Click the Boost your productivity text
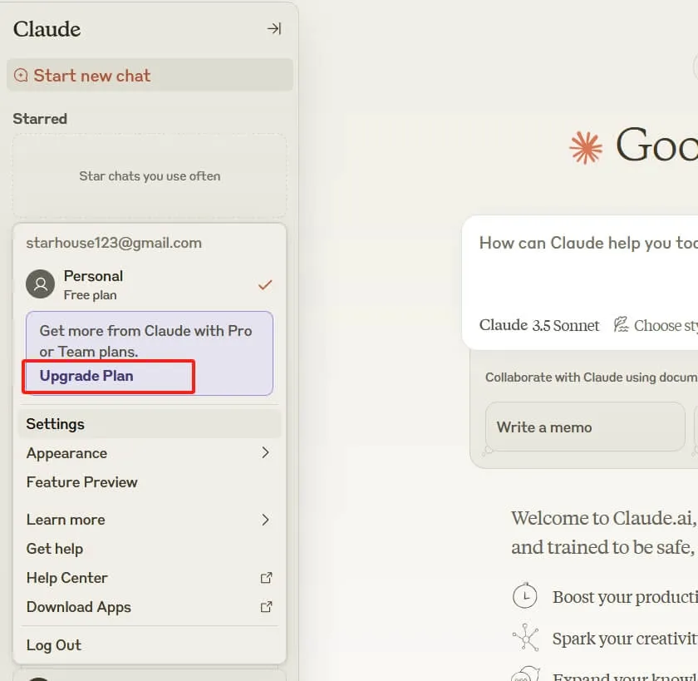 click(x=625, y=597)
